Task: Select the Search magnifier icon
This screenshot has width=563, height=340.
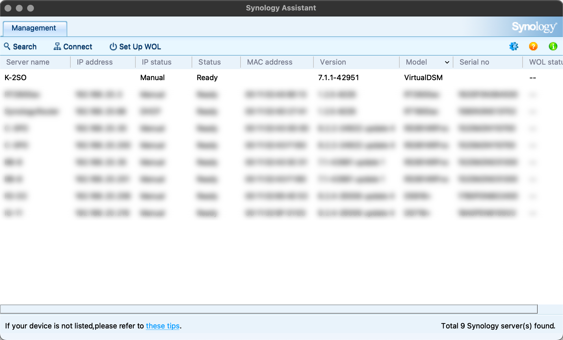Action: [7, 46]
